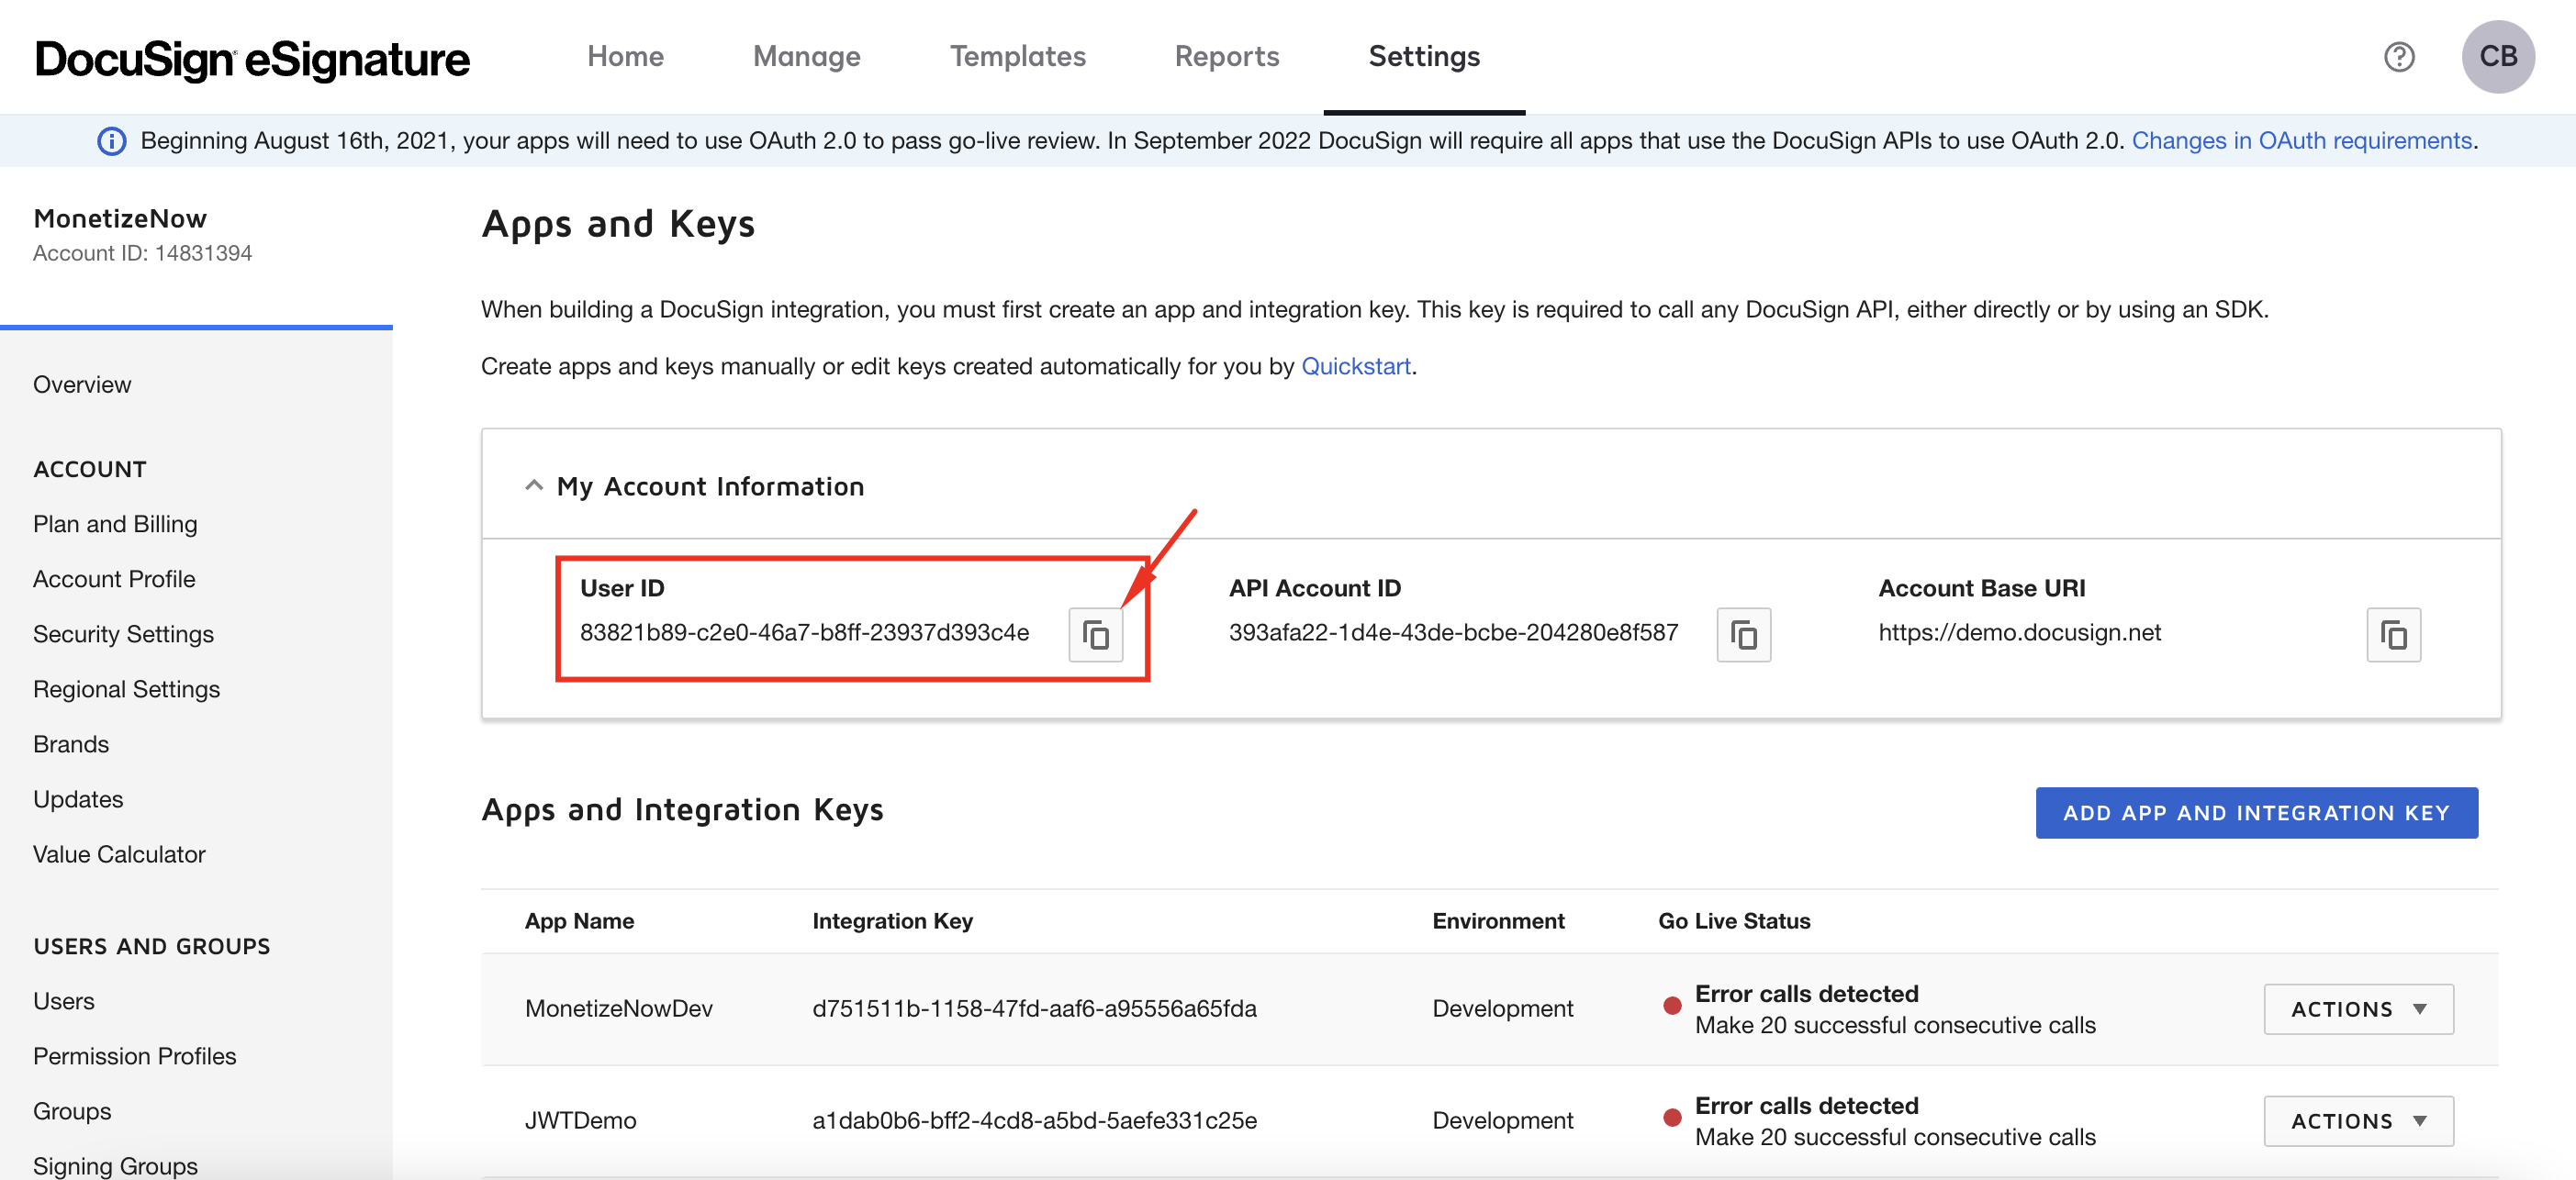
Task: Go to Account Profile
Action: tap(114, 580)
